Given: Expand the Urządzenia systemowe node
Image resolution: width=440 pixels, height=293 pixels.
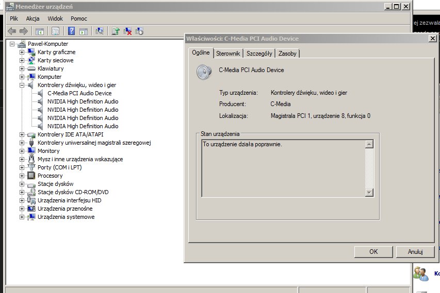Looking at the screenshot, I should coord(22,217).
